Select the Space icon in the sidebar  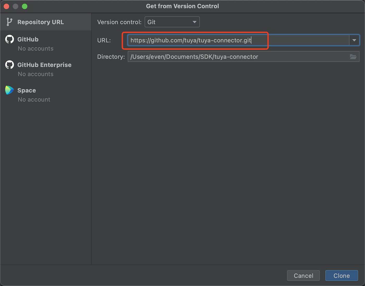coord(9,90)
